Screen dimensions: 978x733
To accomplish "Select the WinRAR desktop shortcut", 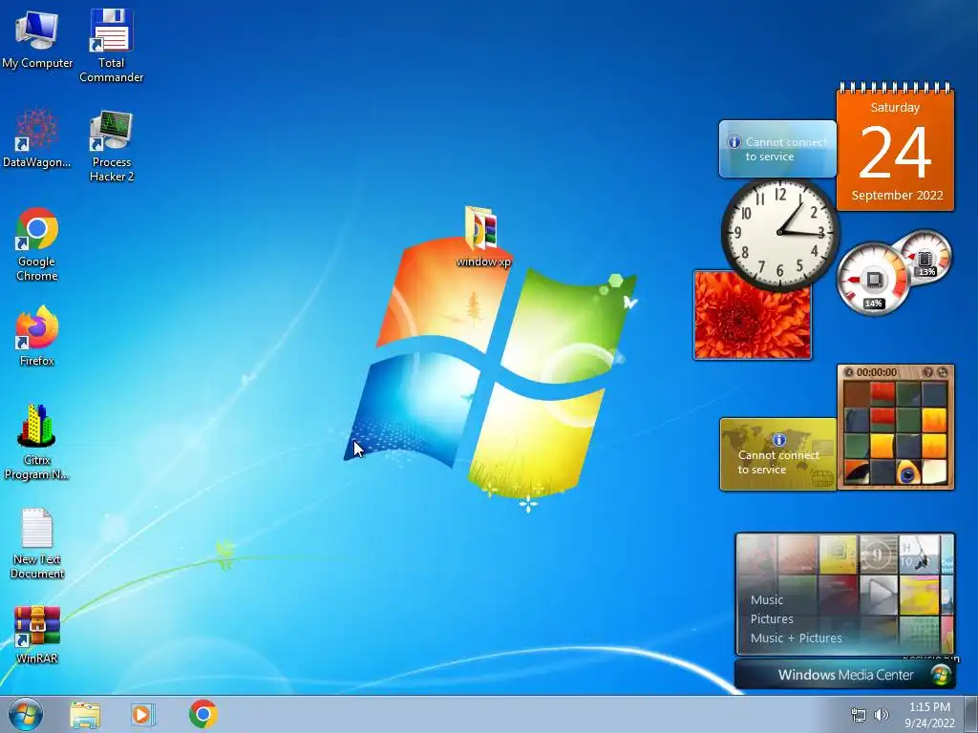I will (37, 635).
